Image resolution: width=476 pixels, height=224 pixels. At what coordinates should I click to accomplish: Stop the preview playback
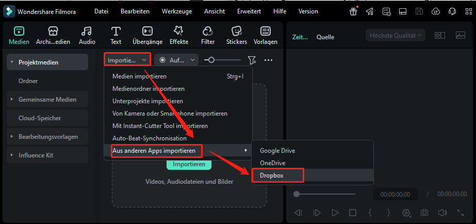(x=352, y=213)
